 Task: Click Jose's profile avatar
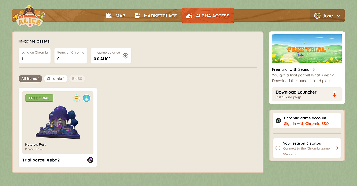(317, 16)
